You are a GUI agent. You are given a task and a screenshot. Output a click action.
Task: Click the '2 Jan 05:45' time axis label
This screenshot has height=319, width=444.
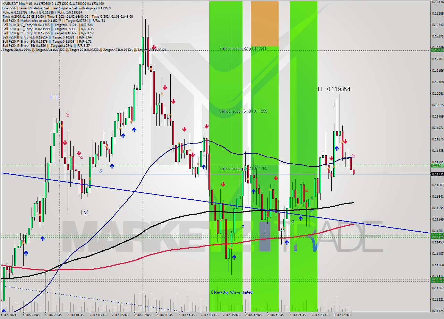point(120,315)
